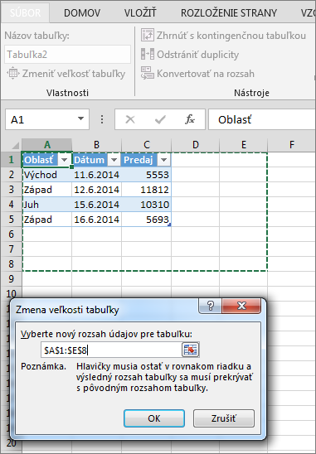
Task: Click the collapse dialog range selector icon
Action: pyautogui.click(x=191, y=350)
